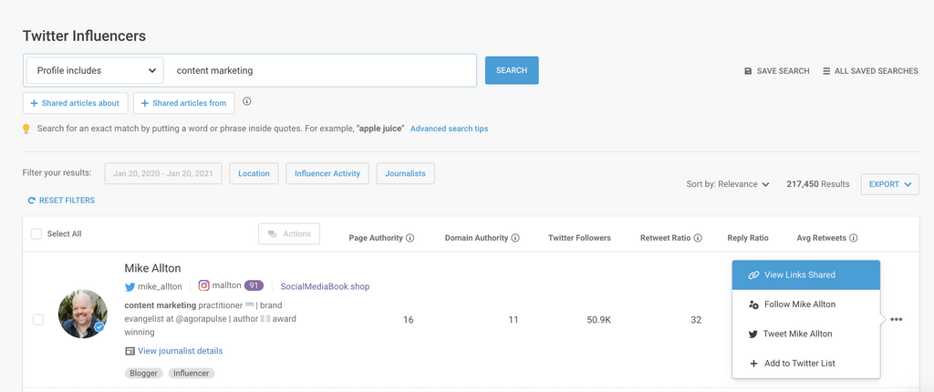Open Advanced search tips link

[x=449, y=129]
